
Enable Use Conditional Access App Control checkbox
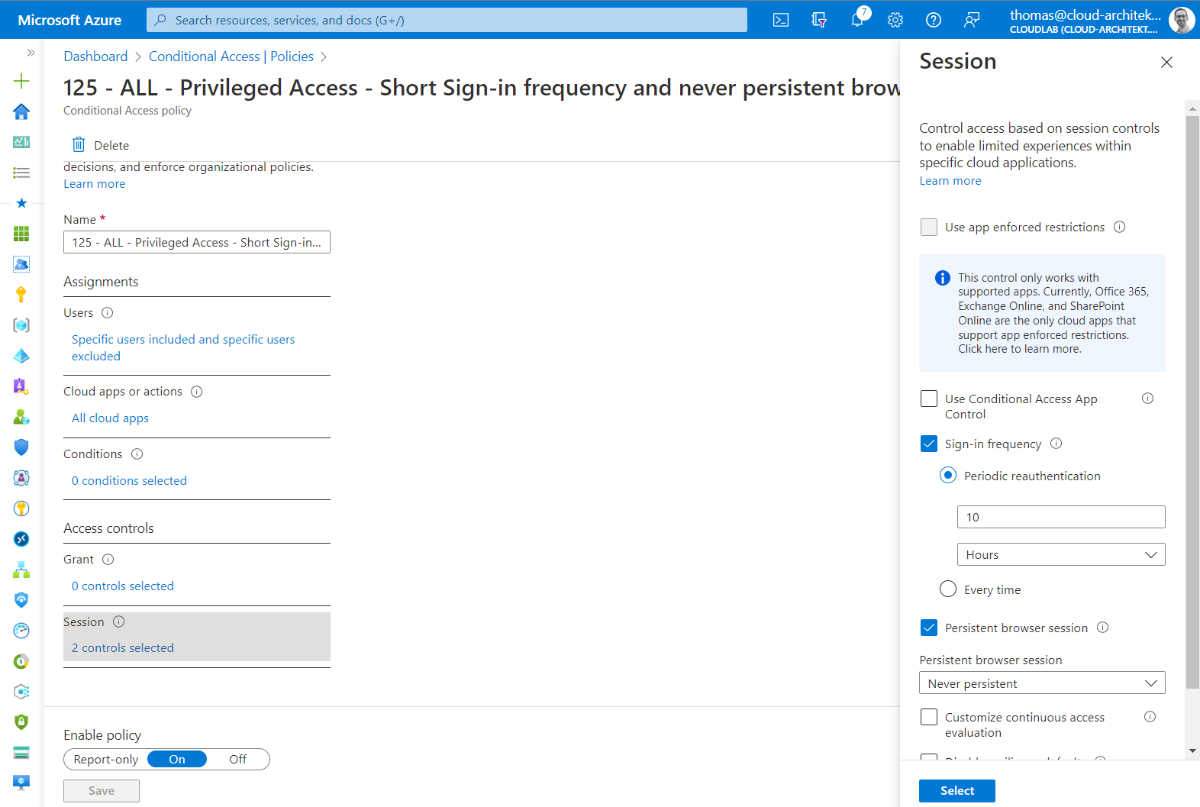pos(929,399)
